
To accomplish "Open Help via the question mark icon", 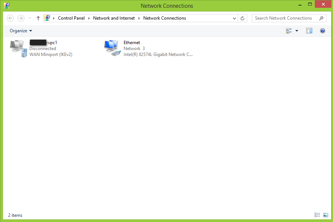I will 322,30.
